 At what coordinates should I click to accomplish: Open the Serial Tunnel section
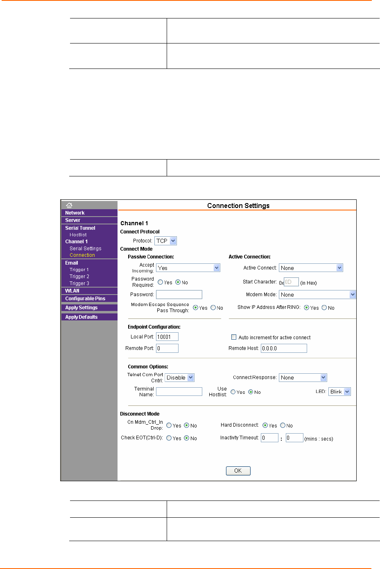point(80,228)
